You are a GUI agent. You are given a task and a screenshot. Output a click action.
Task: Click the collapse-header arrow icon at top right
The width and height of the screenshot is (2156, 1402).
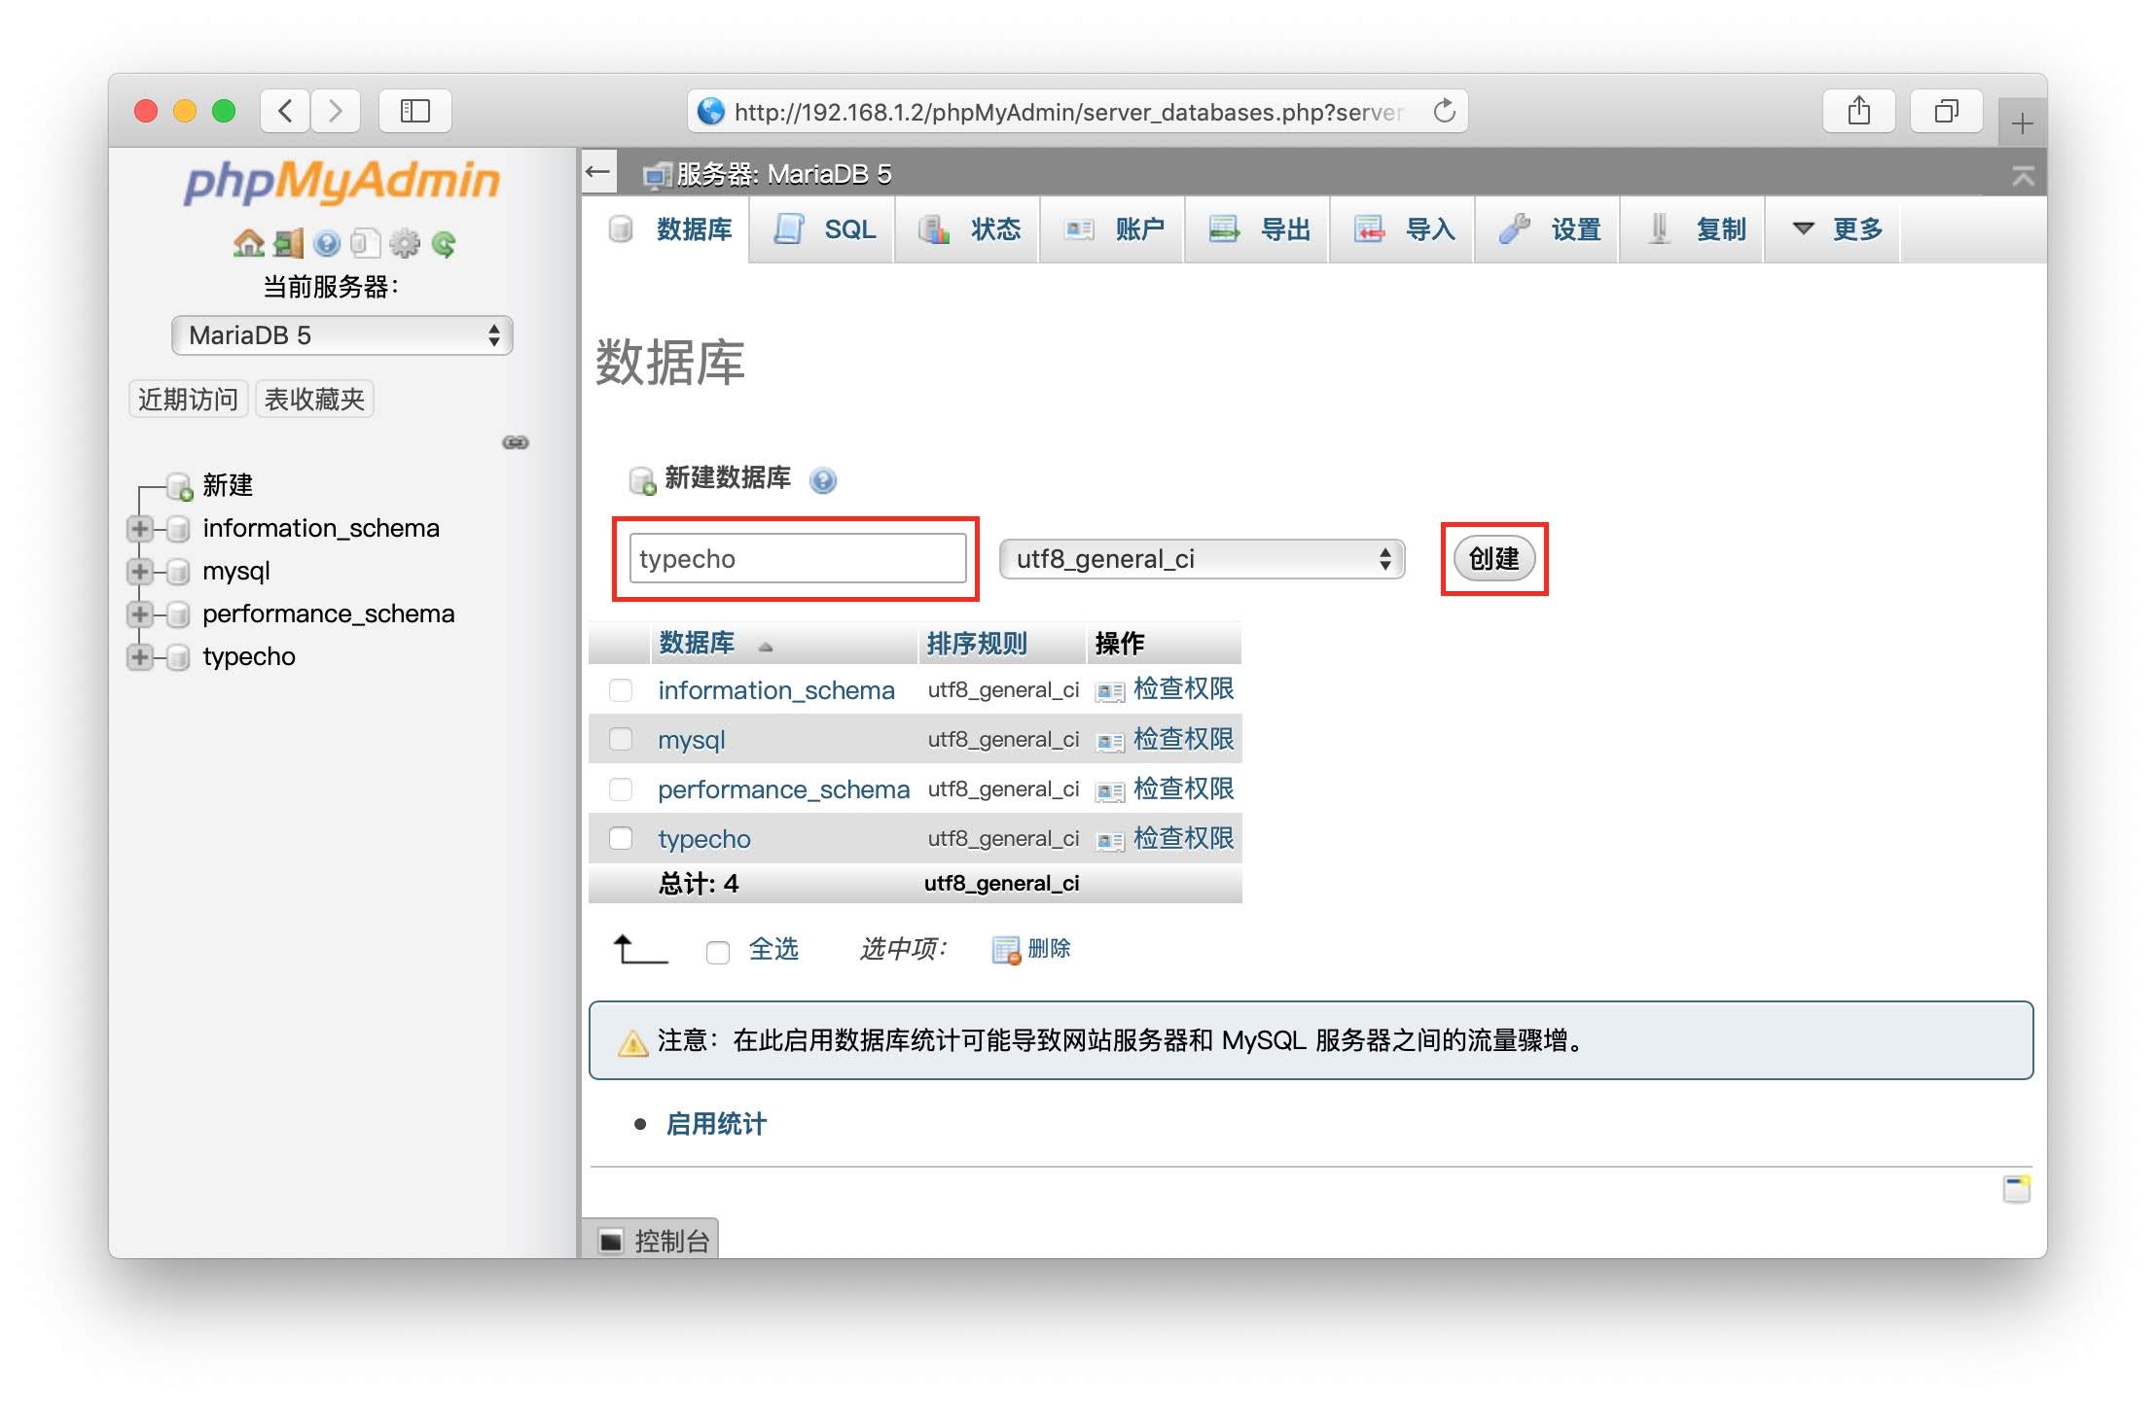[2023, 176]
